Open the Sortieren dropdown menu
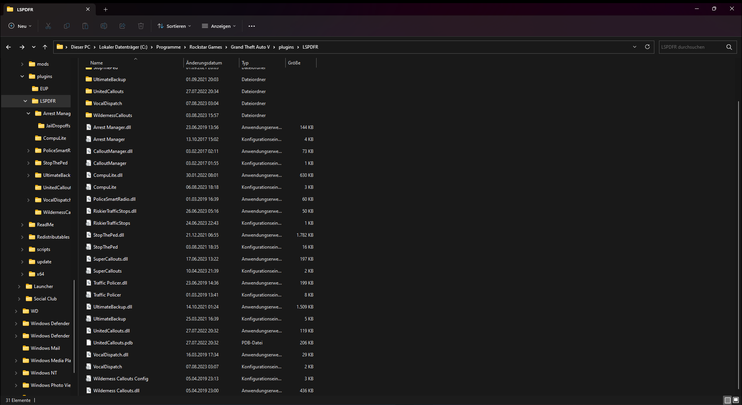 (174, 26)
